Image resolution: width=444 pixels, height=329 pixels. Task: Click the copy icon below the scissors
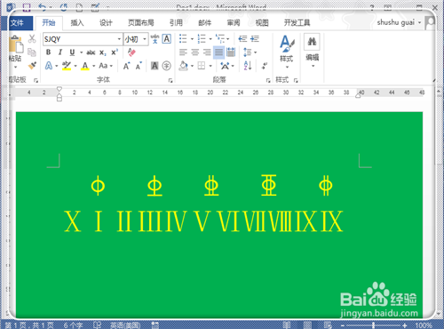(32, 52)
